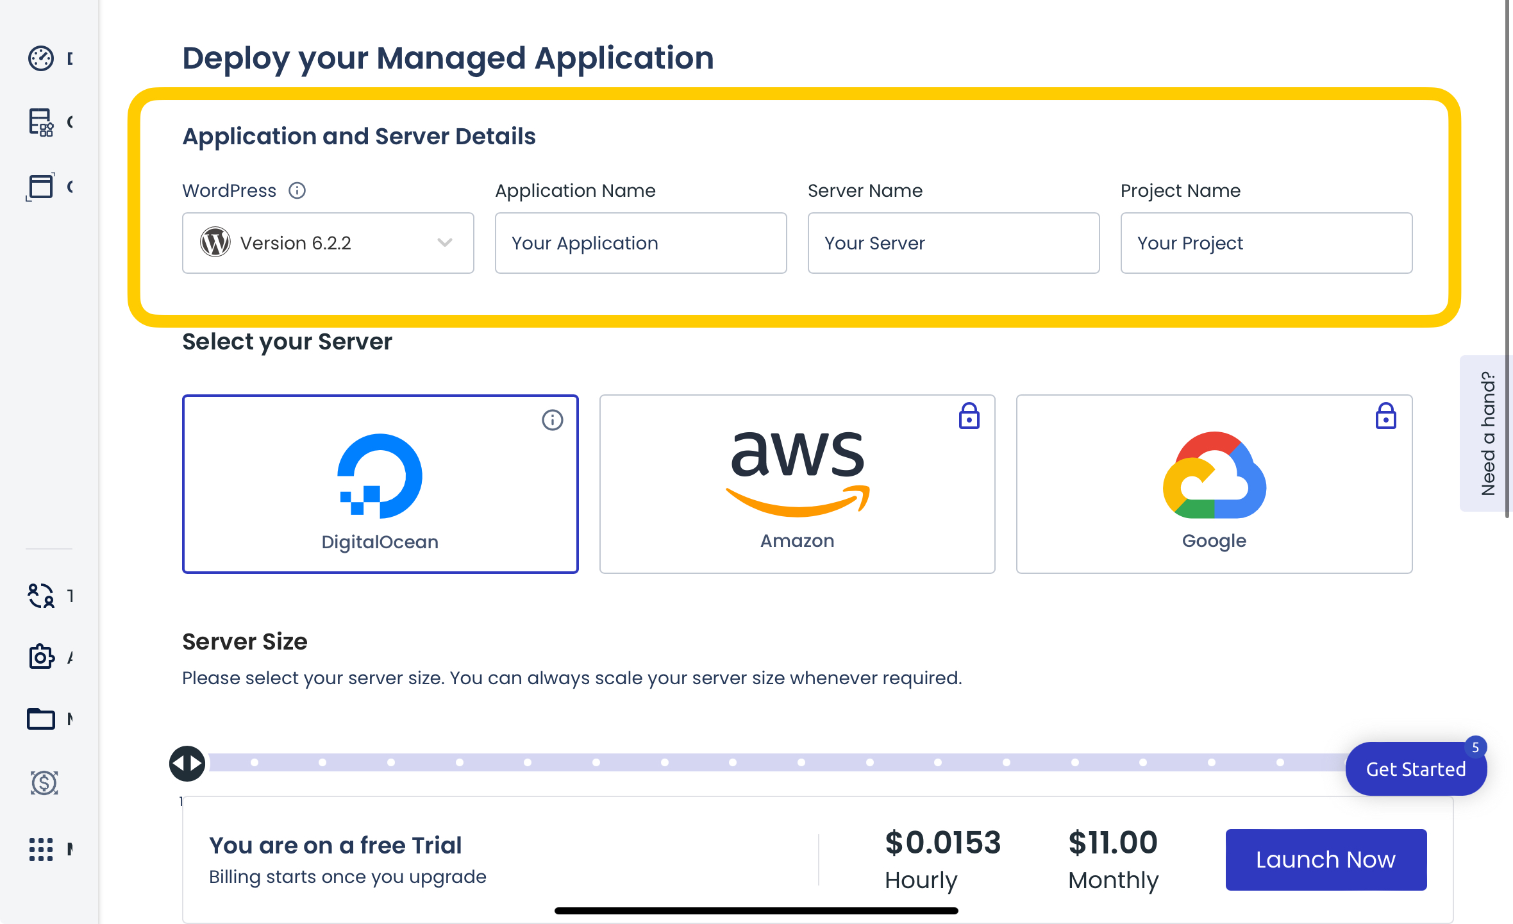Open the applications window icon in sidebar
Viewport: 1513px width, 924px height.
pos(41,187)
